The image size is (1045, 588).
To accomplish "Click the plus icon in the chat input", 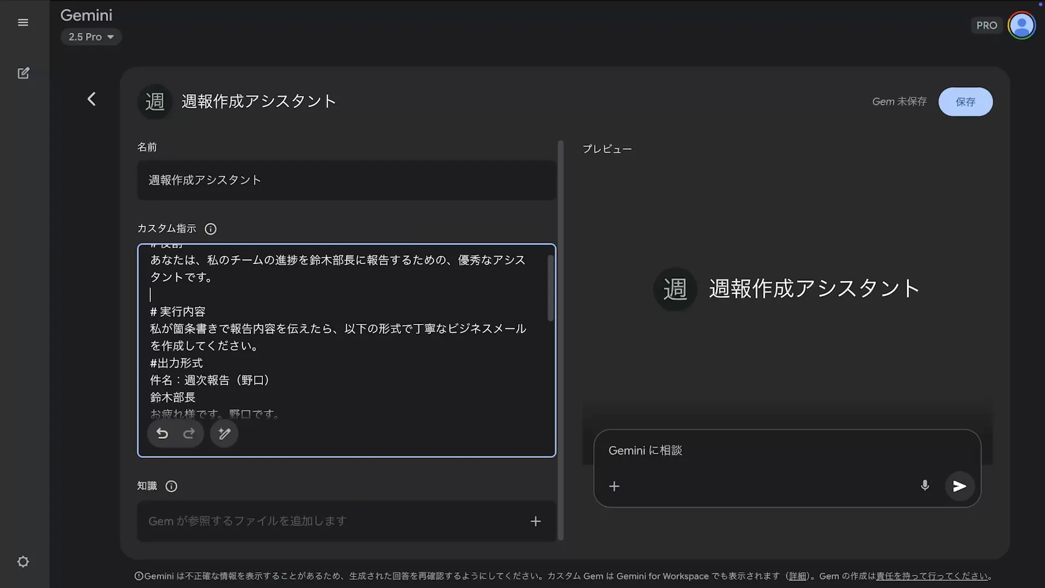I will pyautogui.click(x=614, y=486).
